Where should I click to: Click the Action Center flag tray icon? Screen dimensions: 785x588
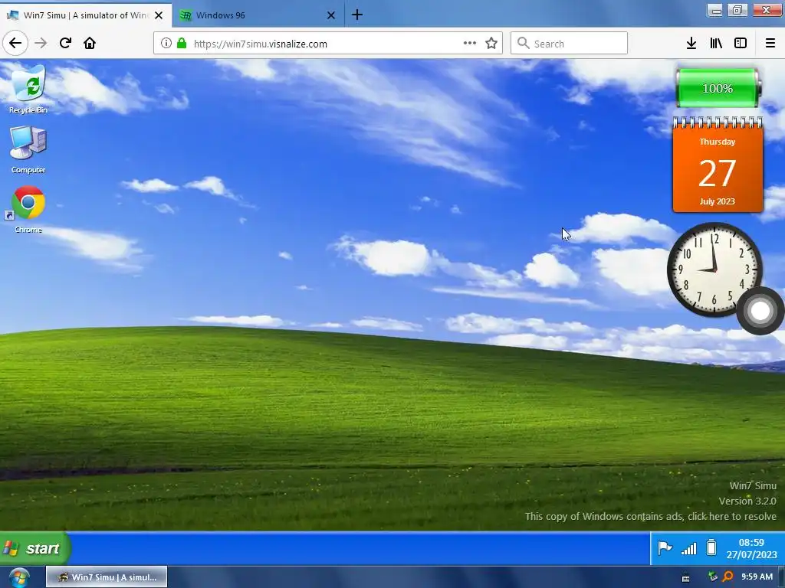(665, 548)
